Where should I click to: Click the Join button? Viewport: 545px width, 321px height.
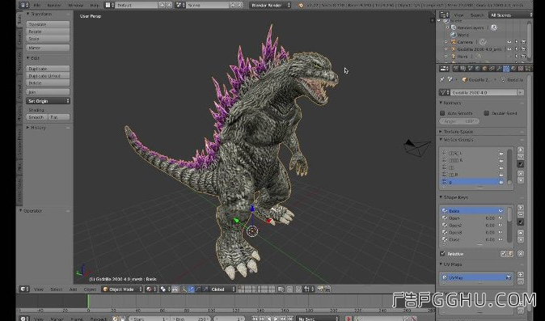[48, 92]
